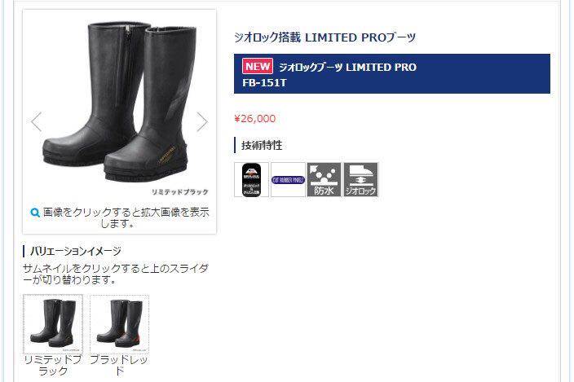
Task: Advance the slider with the right arrow
Action: click(x=201, y=121)
